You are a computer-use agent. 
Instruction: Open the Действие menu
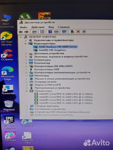pos(38,27)
